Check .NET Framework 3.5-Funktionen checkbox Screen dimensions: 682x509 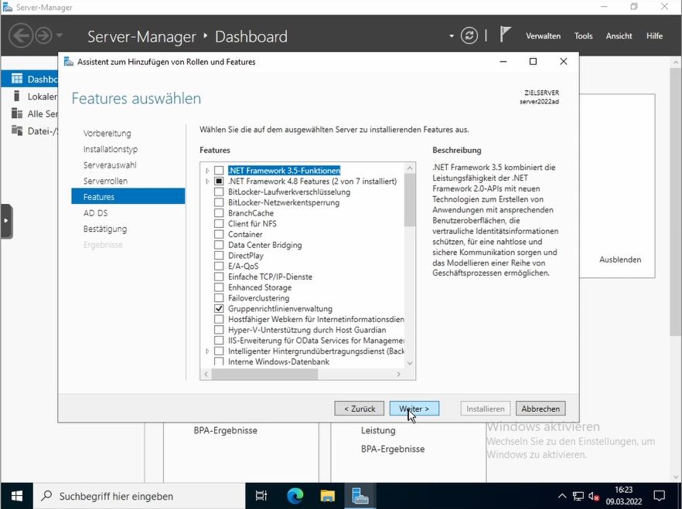click(219, 171)
